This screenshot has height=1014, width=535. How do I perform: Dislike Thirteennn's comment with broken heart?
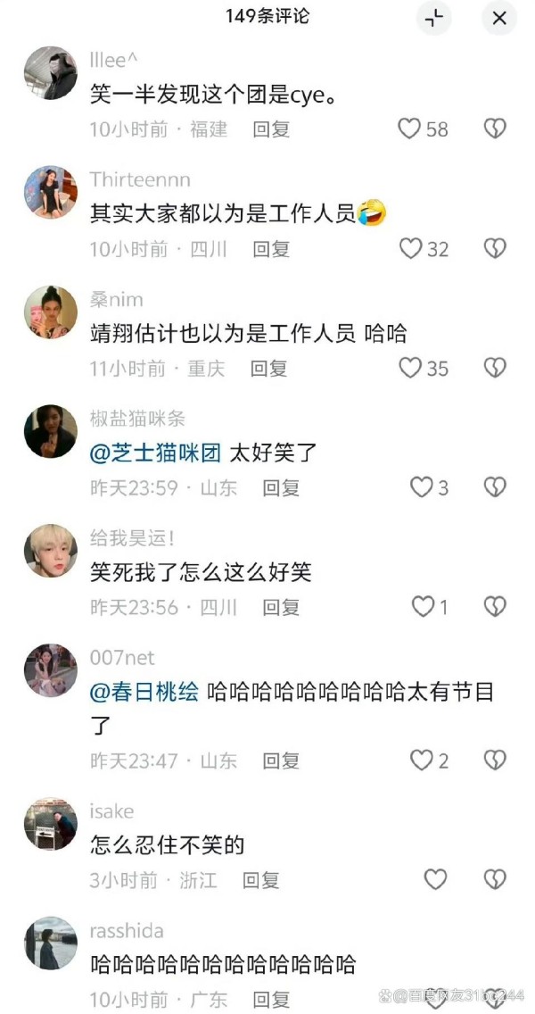click(495, 248)
